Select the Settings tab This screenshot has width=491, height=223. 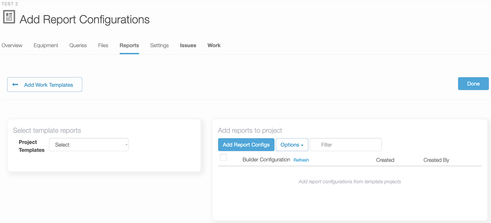coord(159,45)
